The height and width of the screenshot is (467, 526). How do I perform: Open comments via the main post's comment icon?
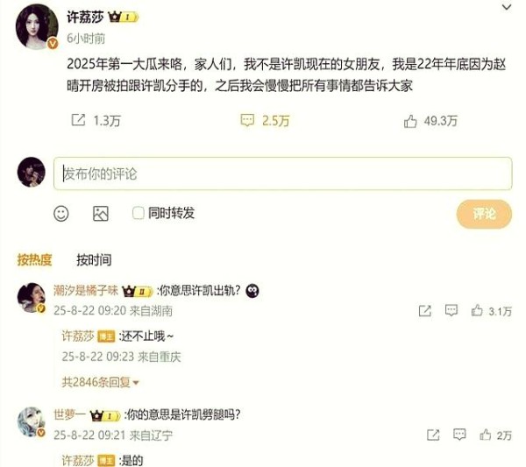tap(247, 120)
